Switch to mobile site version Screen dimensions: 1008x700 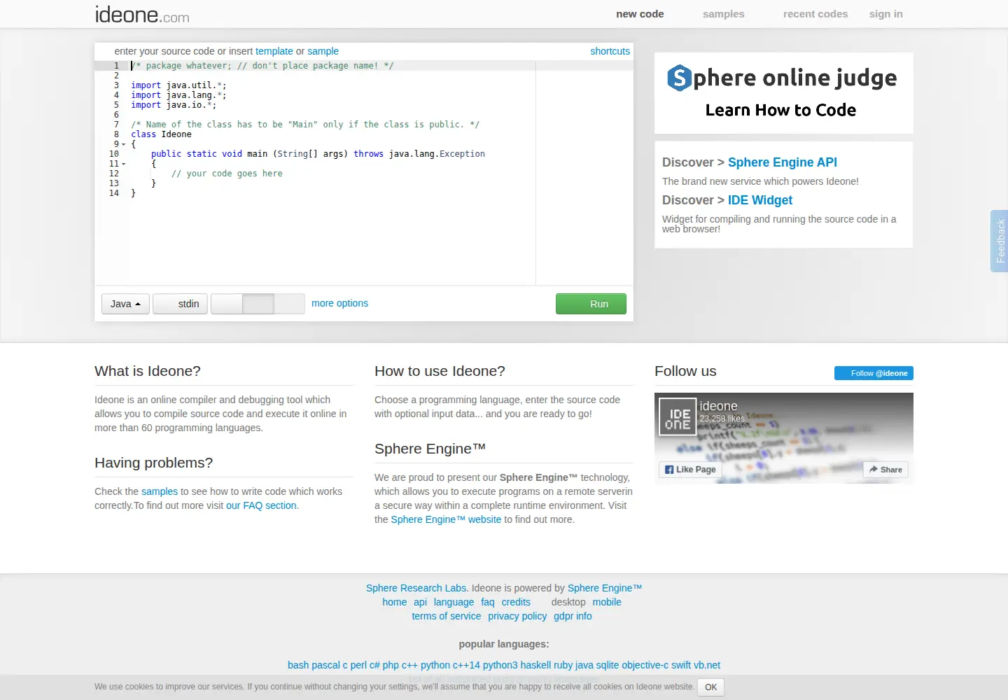[607, 602]
